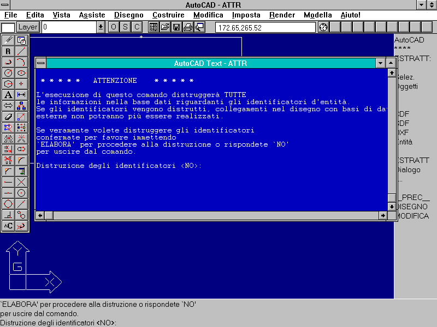
Task: Click text window scroll-left arrow
Action: pyautogui.click(x=40, y=215)
